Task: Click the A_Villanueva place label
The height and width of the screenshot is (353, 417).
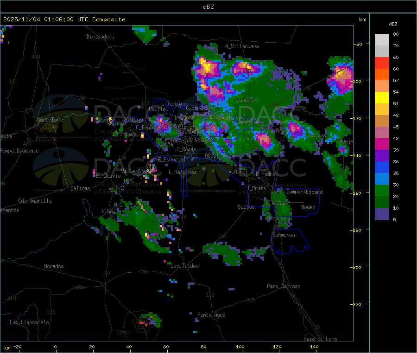Action: [x=242, y=46]
